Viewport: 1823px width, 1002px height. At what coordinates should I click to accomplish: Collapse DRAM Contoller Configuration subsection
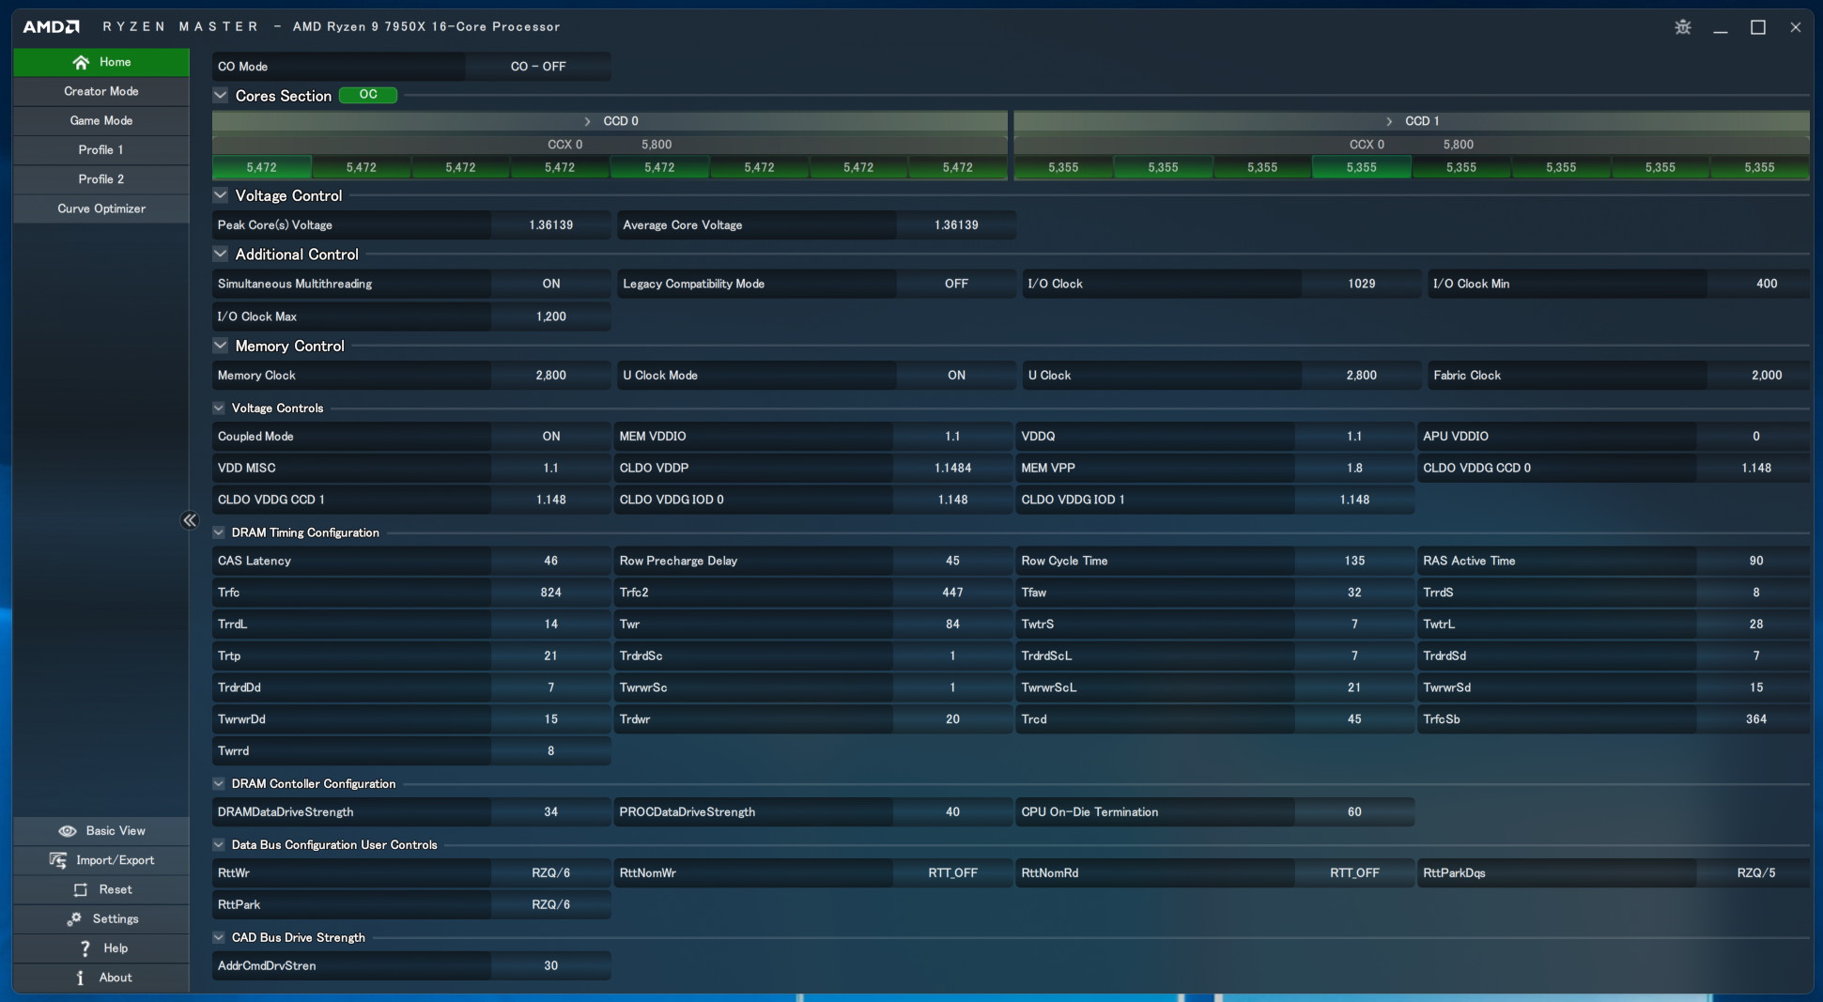[219, 783]
